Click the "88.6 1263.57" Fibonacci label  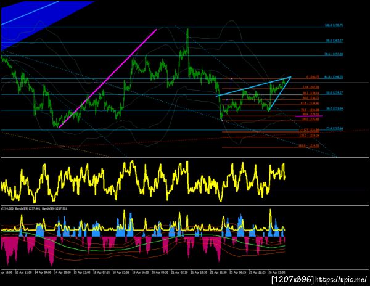[x=335, y=41]
